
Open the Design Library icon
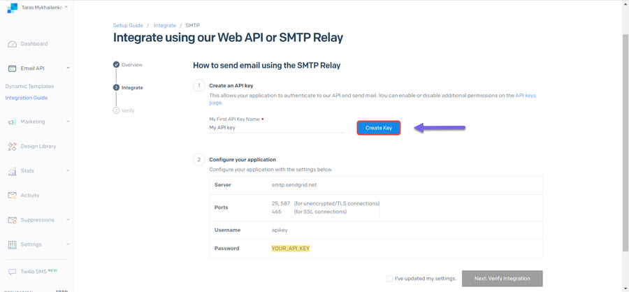pyautogui.click(x=12, y=147)
